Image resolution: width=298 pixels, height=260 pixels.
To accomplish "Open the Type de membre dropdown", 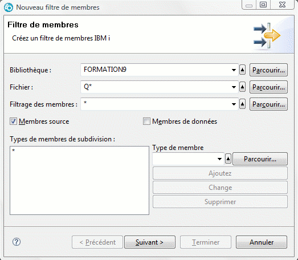I will (x=219, y=159).
